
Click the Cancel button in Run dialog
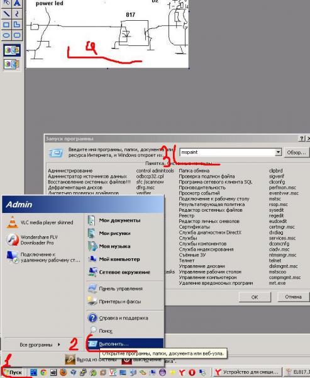coord(293,297)
